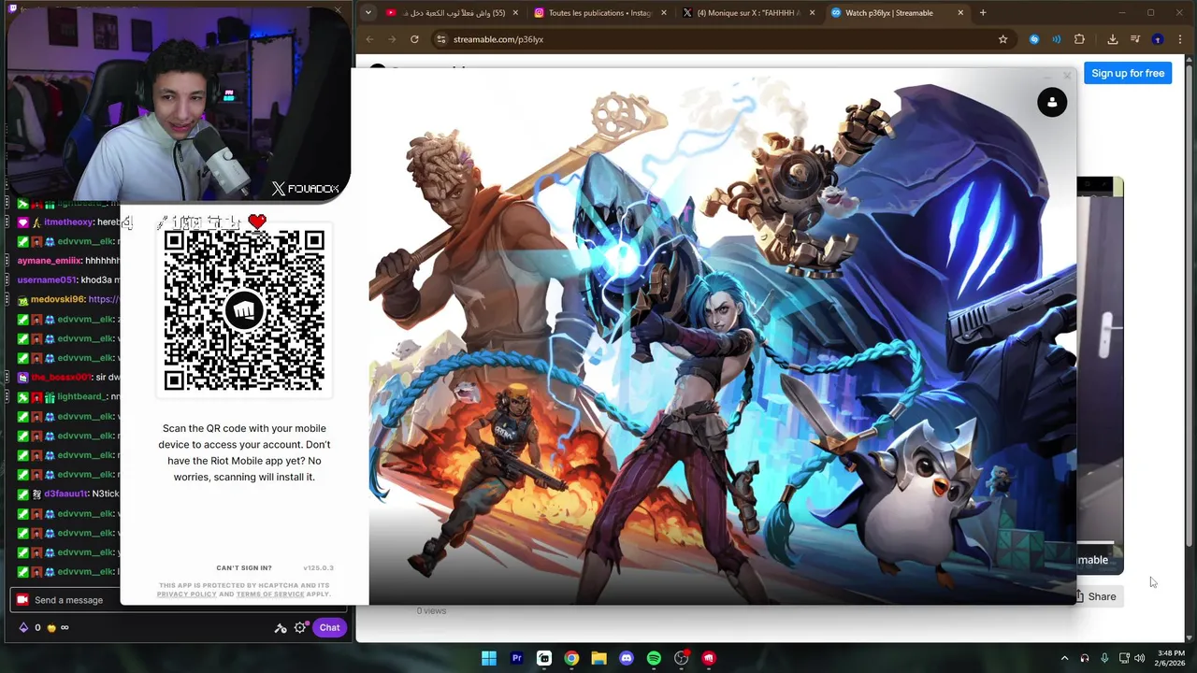The height and width of the screenshot is (673, 1197).
Task: Click Sign up for free button
Action: coord(1128,73)
